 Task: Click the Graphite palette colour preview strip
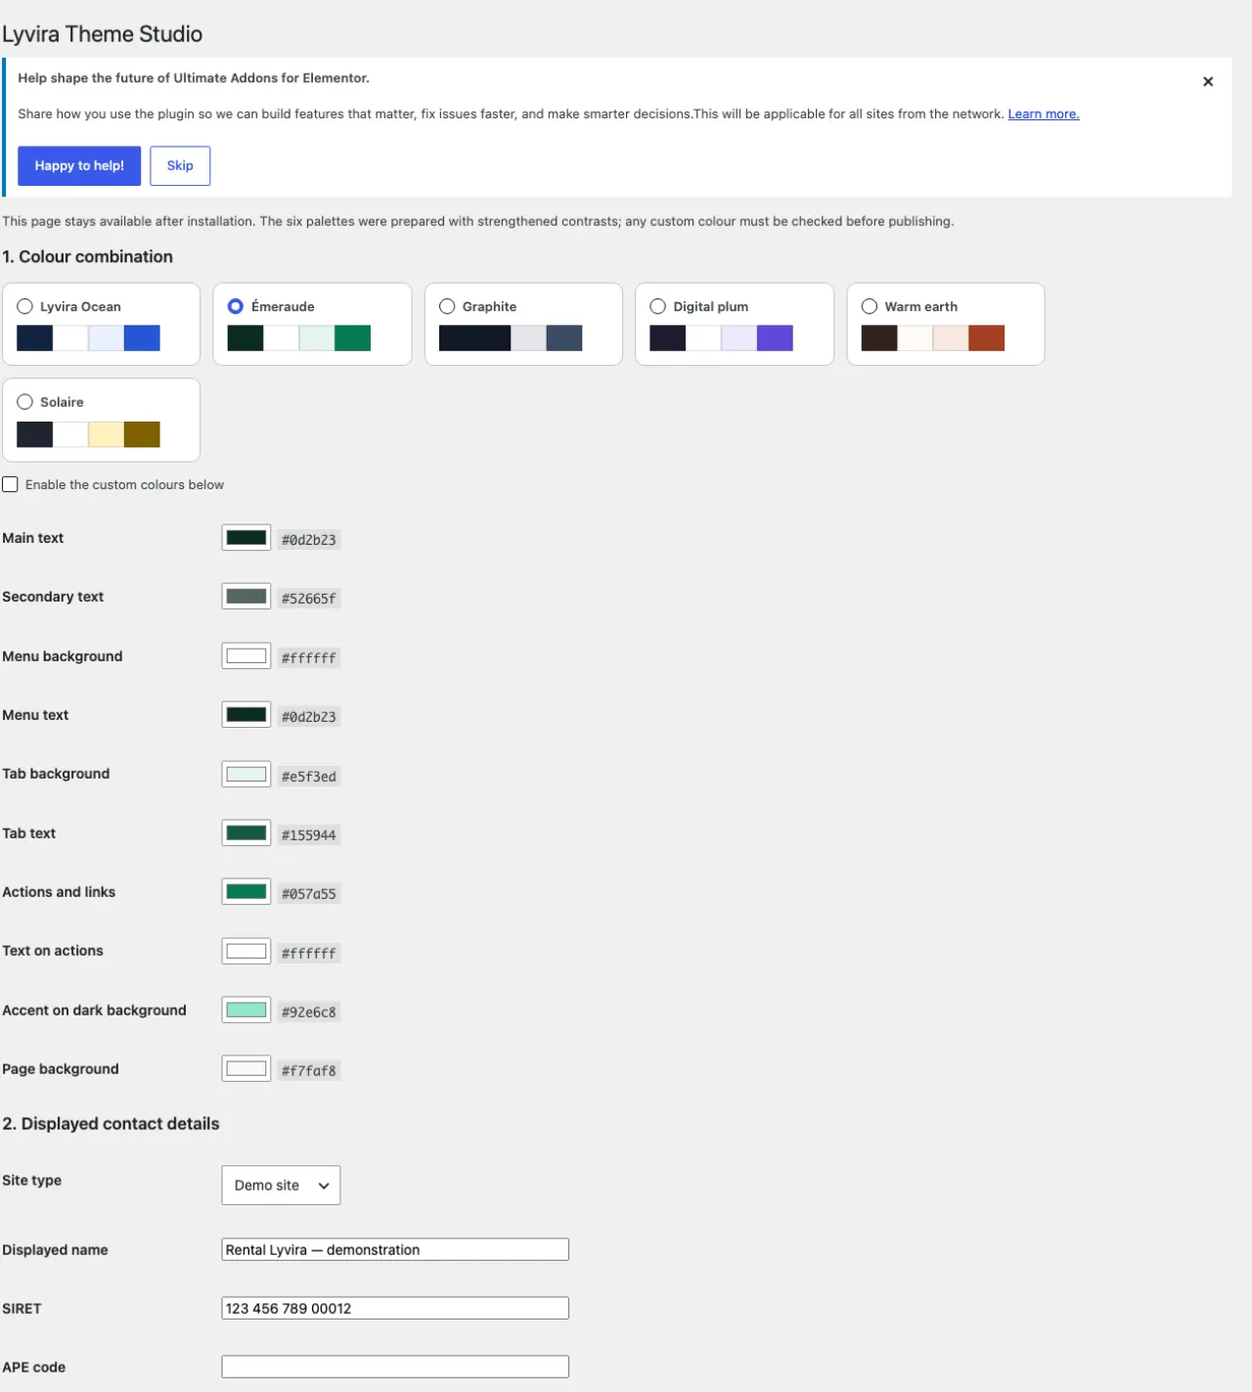coord(511,338)
